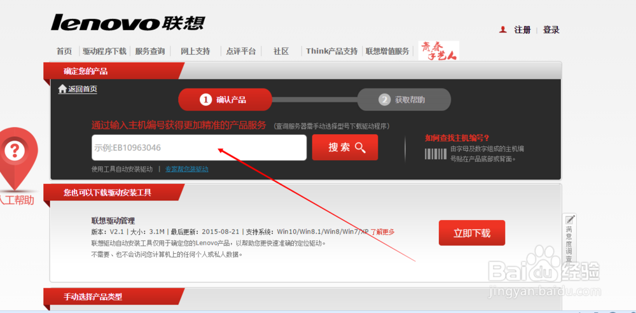Click 联想驱动管理 title text
The width and height of the screenshot is (636, 313).
coord(113,221)
